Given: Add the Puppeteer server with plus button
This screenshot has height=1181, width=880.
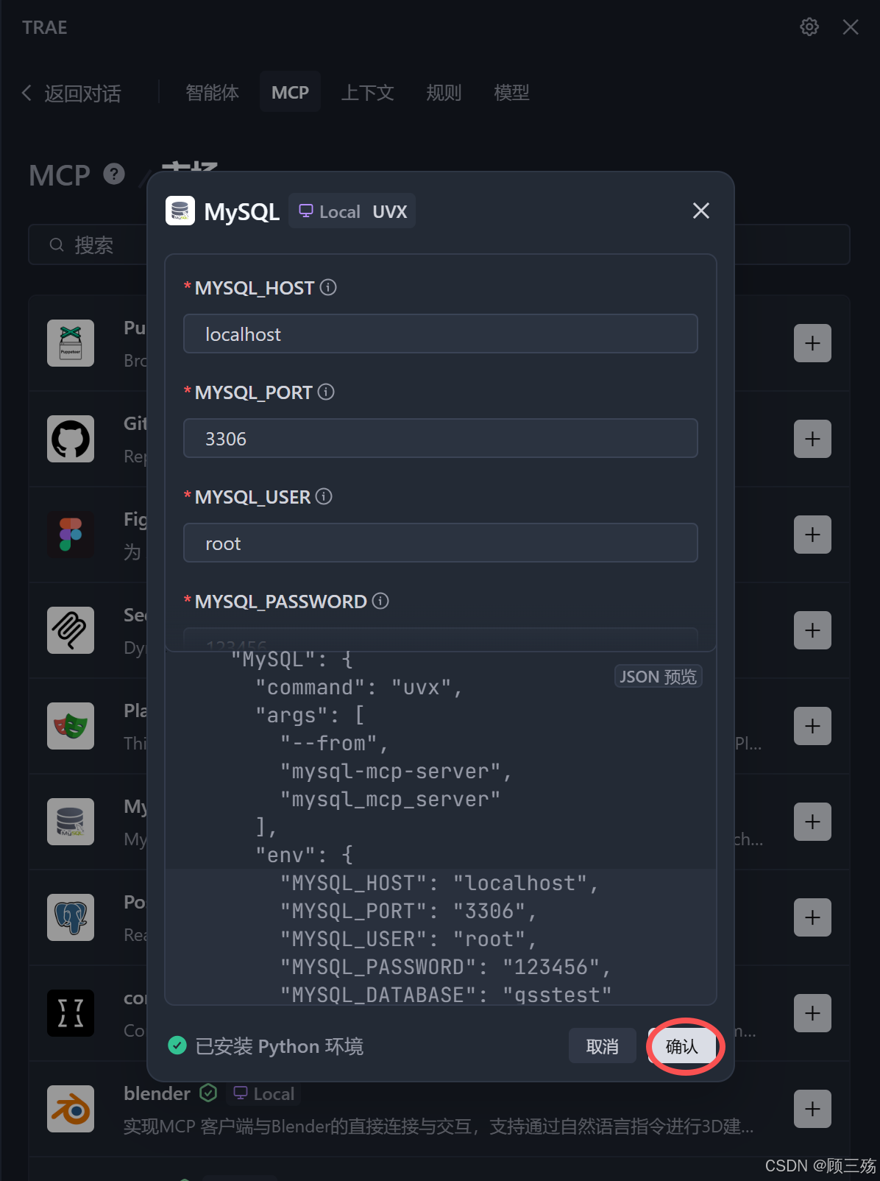Looking at the screenshot, I should 812,343.
